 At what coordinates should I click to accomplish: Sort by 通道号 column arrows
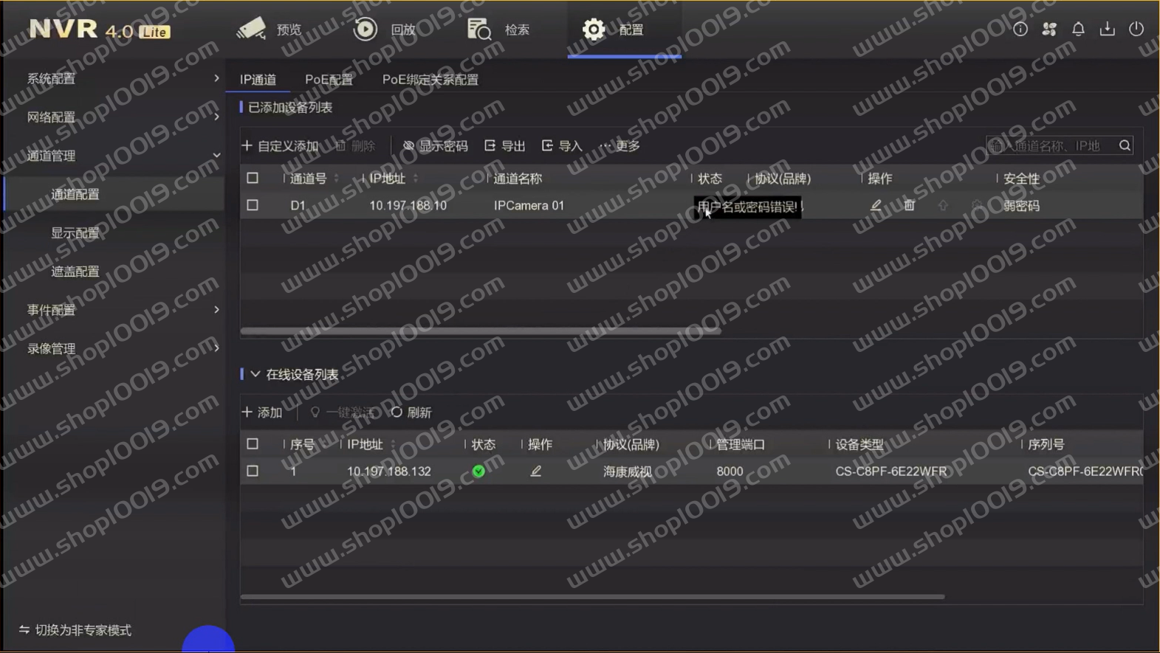(337, 178)
